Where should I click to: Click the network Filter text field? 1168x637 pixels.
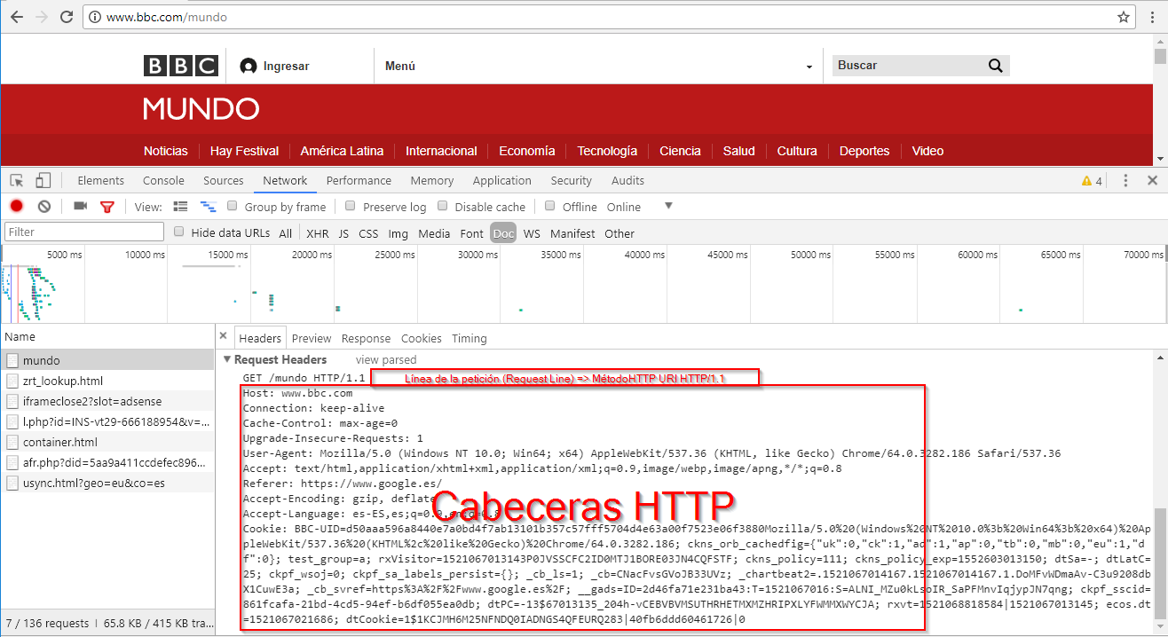click(84, 232)
